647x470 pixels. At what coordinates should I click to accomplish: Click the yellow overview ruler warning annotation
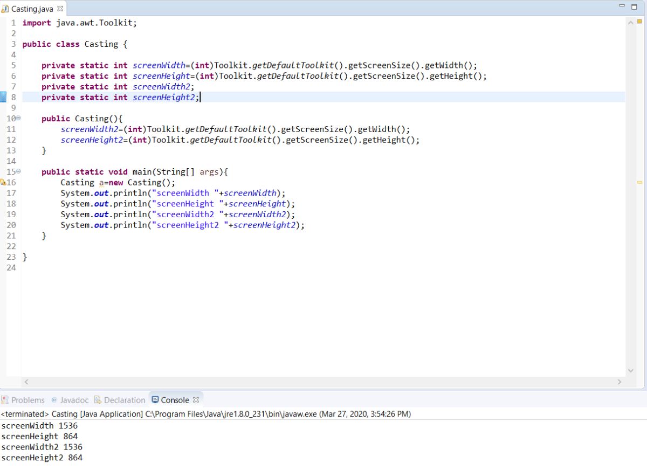pos(639,182)
